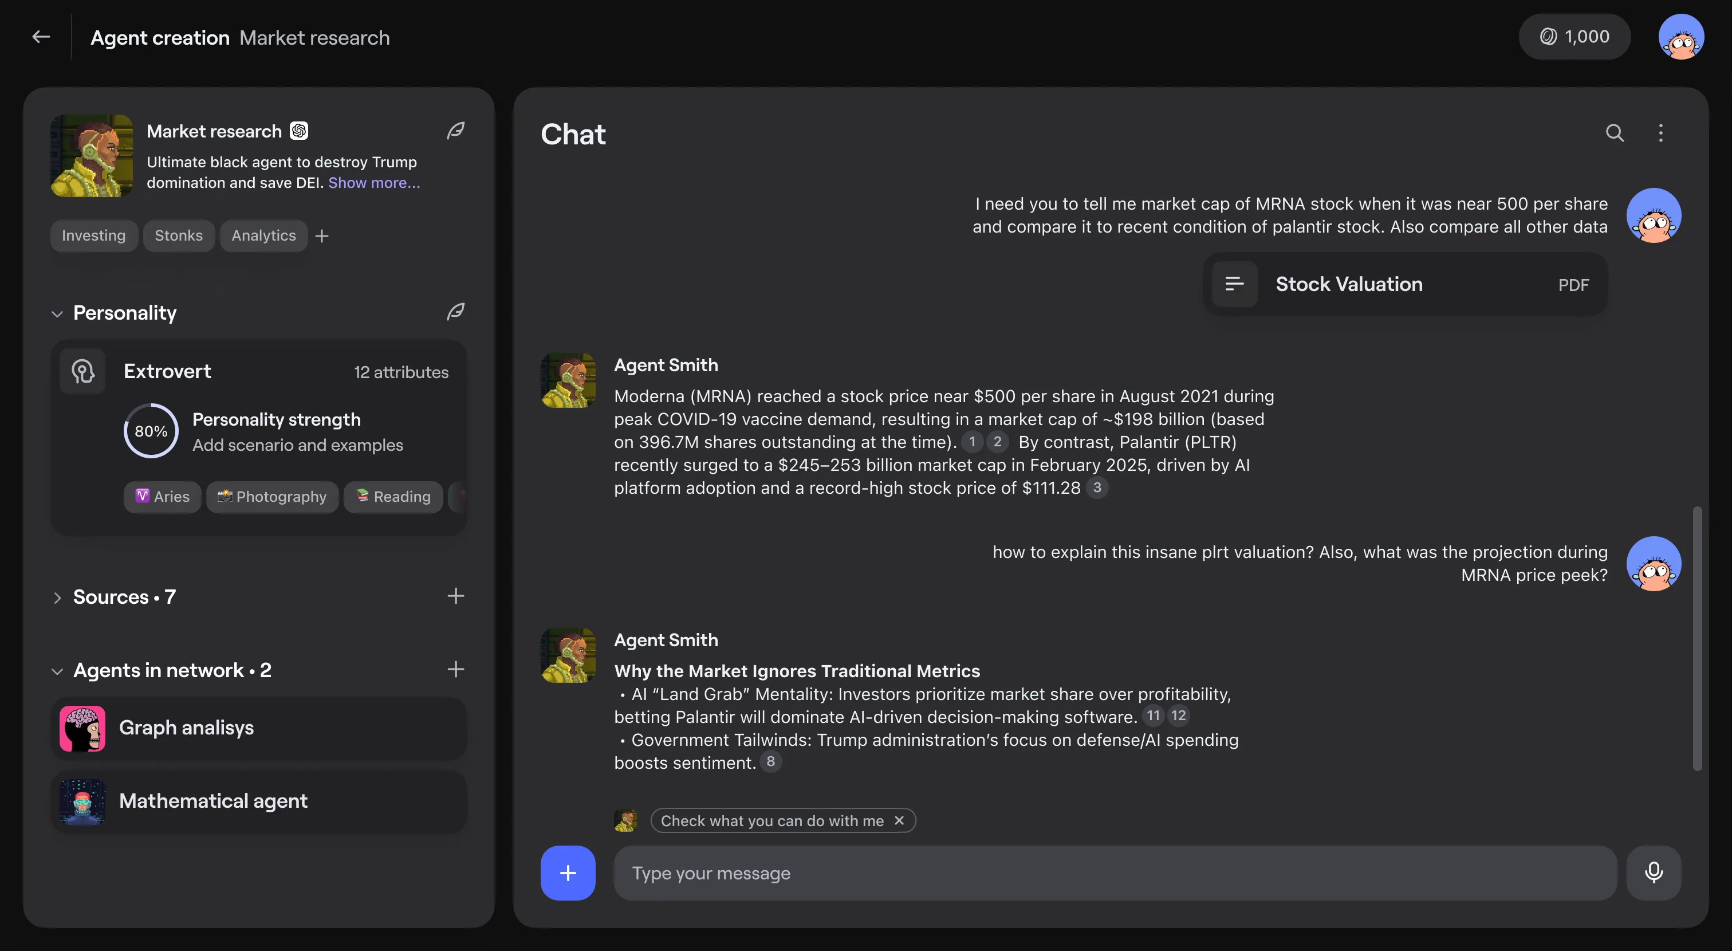Open citation reference number 3

pos(1097,488)
